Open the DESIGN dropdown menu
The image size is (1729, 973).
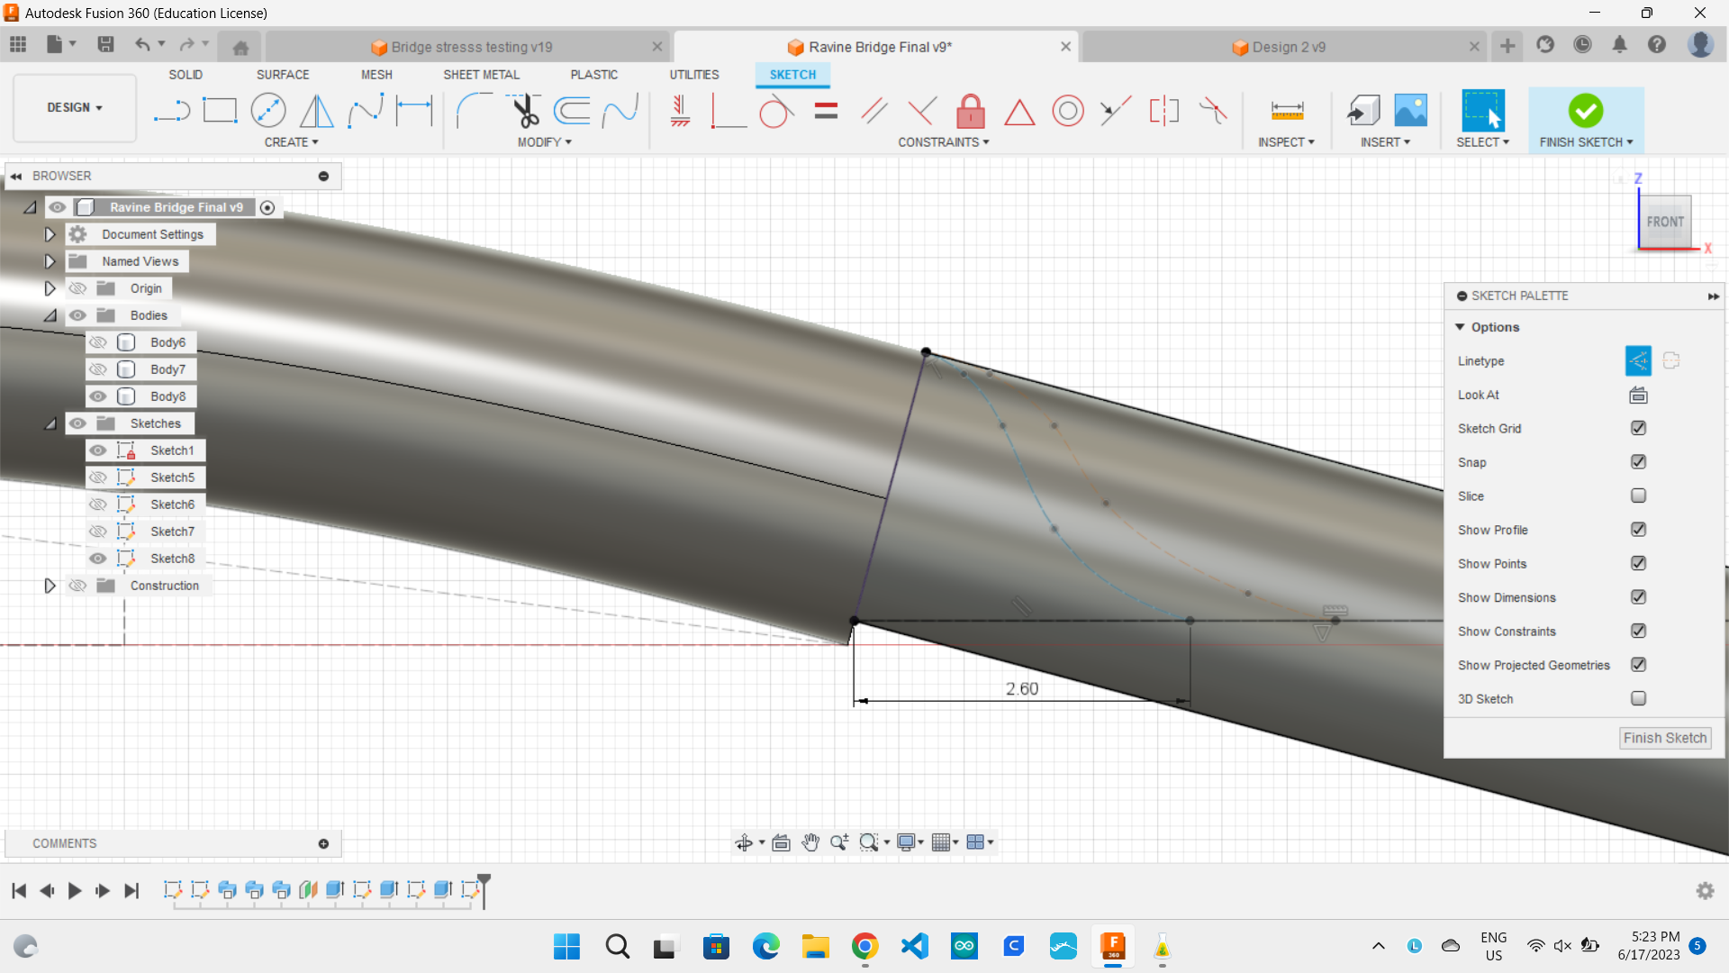(74, 107)
